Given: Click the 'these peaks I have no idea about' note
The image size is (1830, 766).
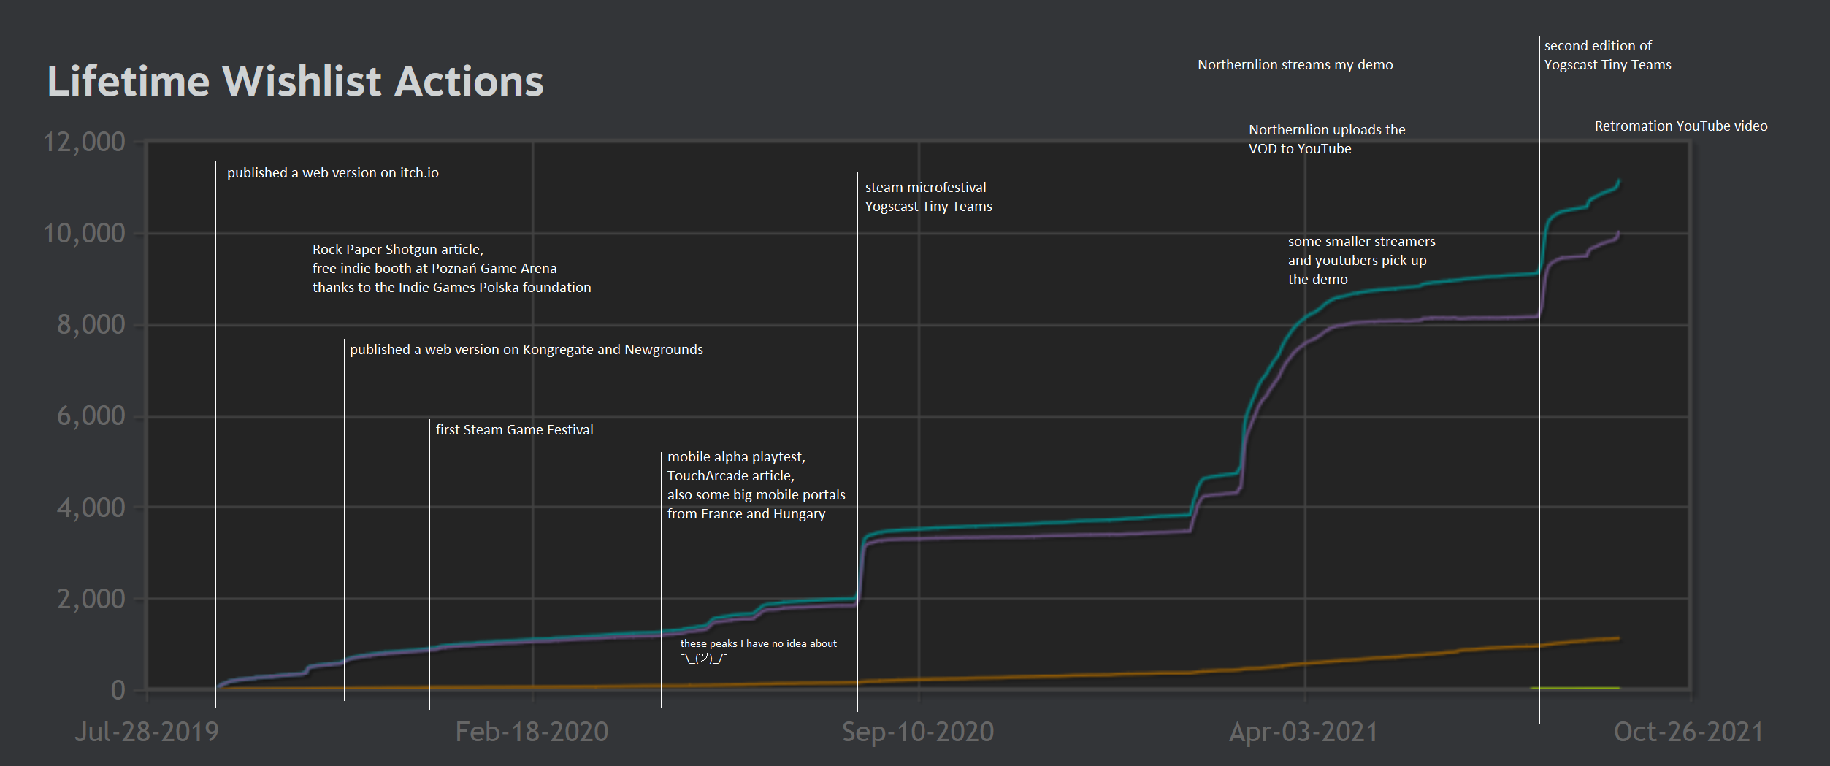Looking at the screenshot, I should 758,644.
